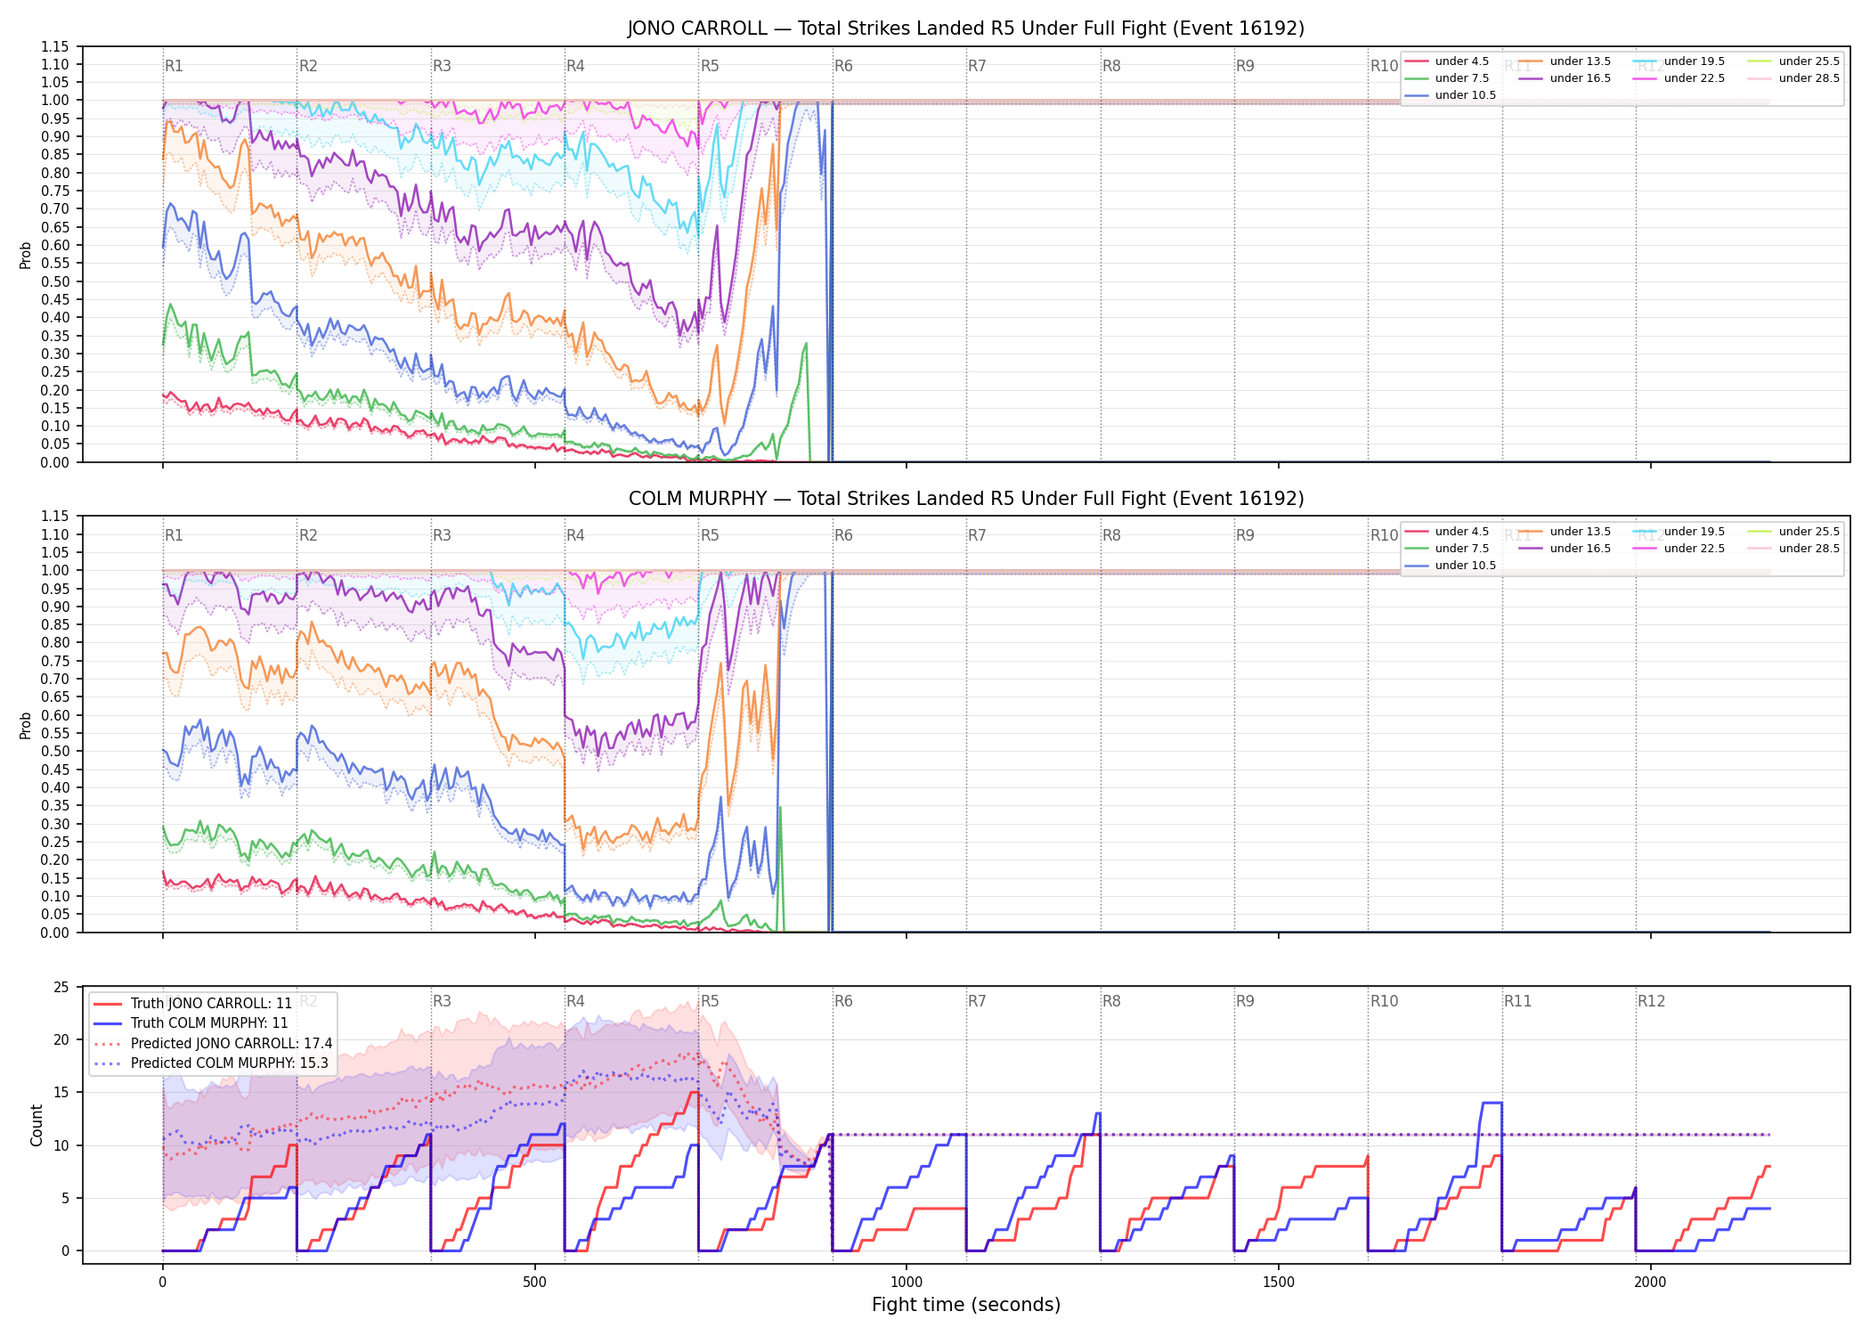Select 'under 16.5' legend entry in Colm Murphy chart
The width and height of the screenshot is (1870, 1336).
click(x=1565, y=549)
